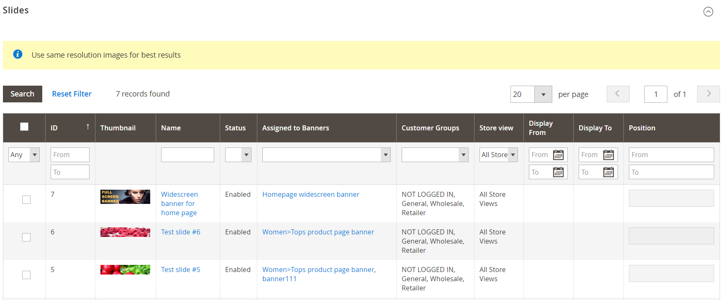Open the 'Homepage widescreen banner' link

point(311,194)
